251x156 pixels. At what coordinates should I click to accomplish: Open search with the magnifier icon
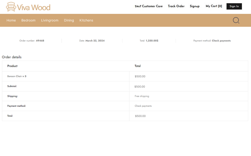click(x=236, y=20)
